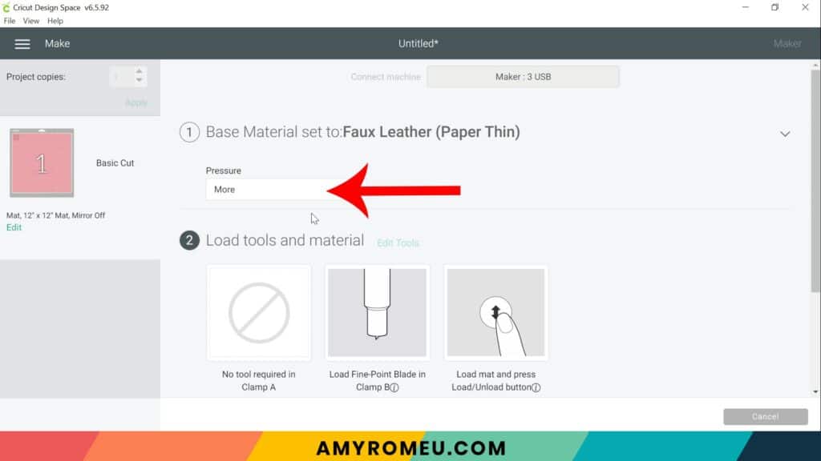The width and height of the screenshot is (821, 461).
Task: Expand the Base Material chevron
Action: pos(785,134)
